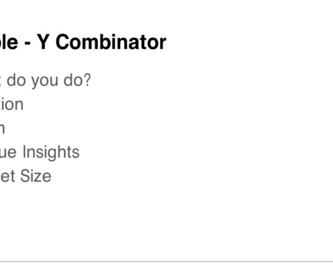The width and height of the screenshot is (333, 278).
Task: Select the dash in the bold title
Action: [28, 45]
